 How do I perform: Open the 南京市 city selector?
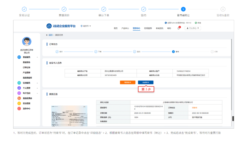(86, 26)
